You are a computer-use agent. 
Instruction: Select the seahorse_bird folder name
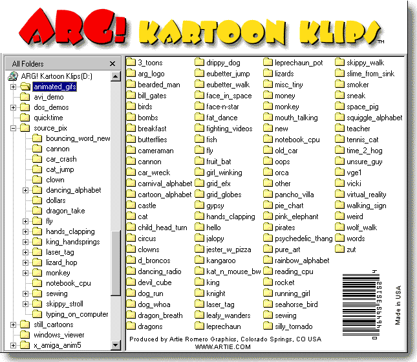tap(296, 304)
